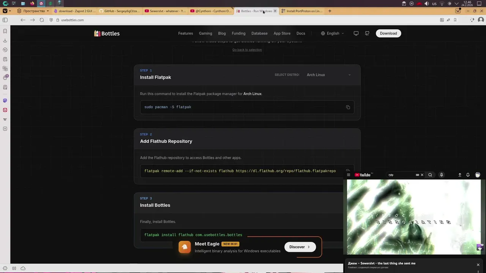Click the Download button

(x=388, y=33)
